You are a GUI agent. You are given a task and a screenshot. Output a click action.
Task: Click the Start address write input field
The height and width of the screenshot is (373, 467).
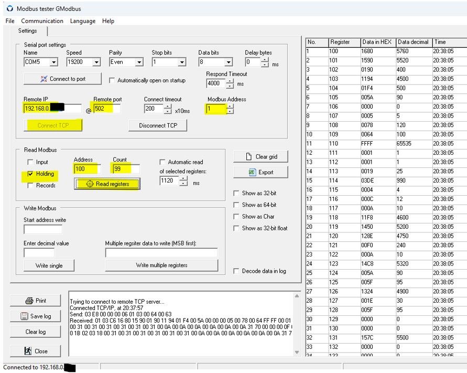(x=42, y=229)
